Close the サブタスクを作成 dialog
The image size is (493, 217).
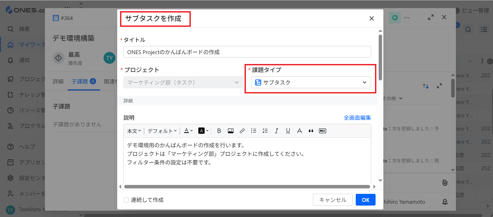[372, 18]
